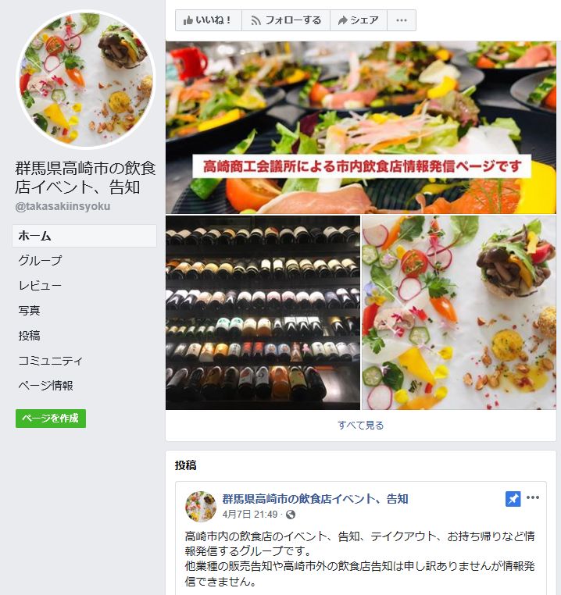The image size is (561, 595).
Task: Open the three-dot more options menu beside シェア
Action: point(402,20)
